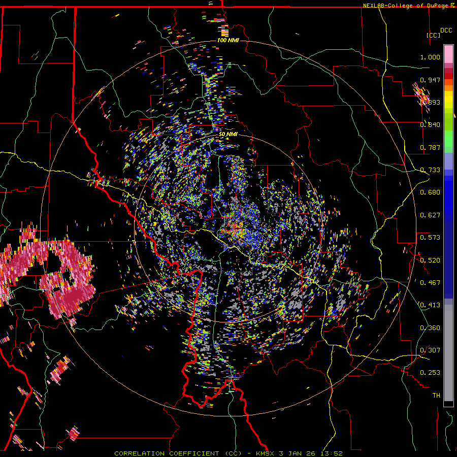Click the 0.307 scale value
The width and height of the screenshot is (457, 457).
click(430, 350)
